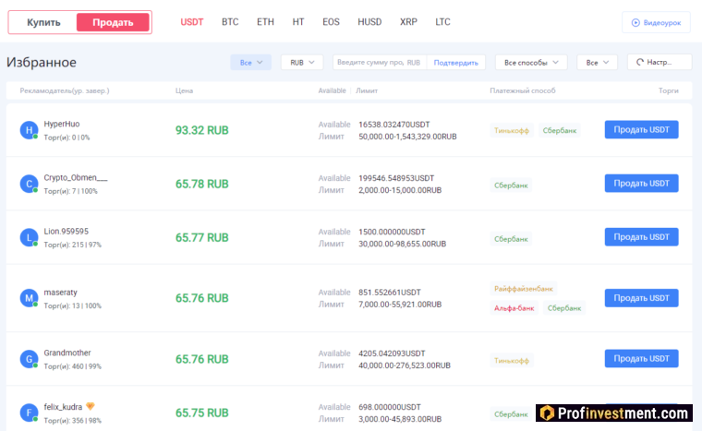Click Crypto_Obmen___'s avatar icon
Image resolution: width=702 pixels, height=431 pixels.
[30, 184]
